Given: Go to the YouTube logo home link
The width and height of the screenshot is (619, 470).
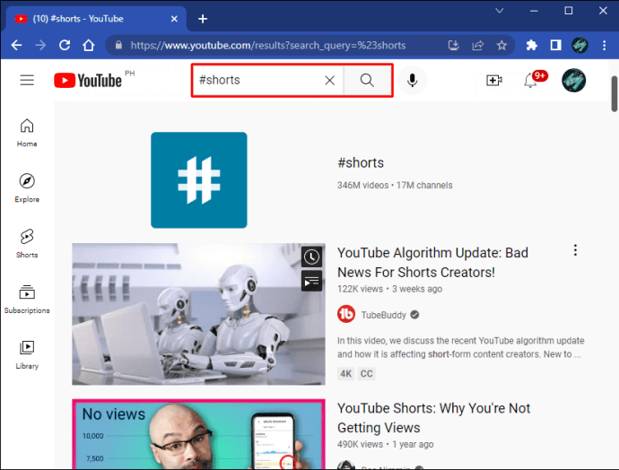Looking at the screenshot, I should click(88, 81).
